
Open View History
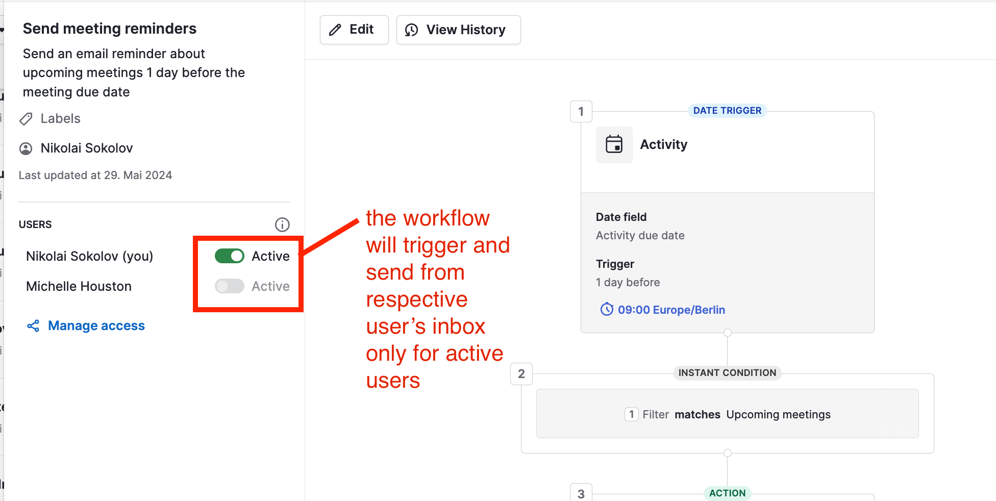[458, 30]
